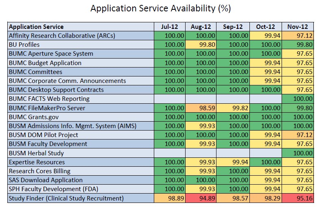Click 100.00 Nov-12 cell for BUSM Herbal Study
Screen dimensions: 317x207
point(298,153)
